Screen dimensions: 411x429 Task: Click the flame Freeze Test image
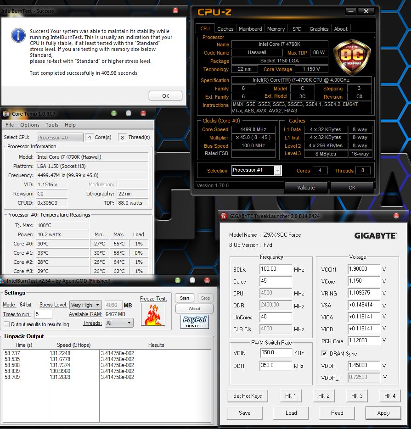(153, 314)
